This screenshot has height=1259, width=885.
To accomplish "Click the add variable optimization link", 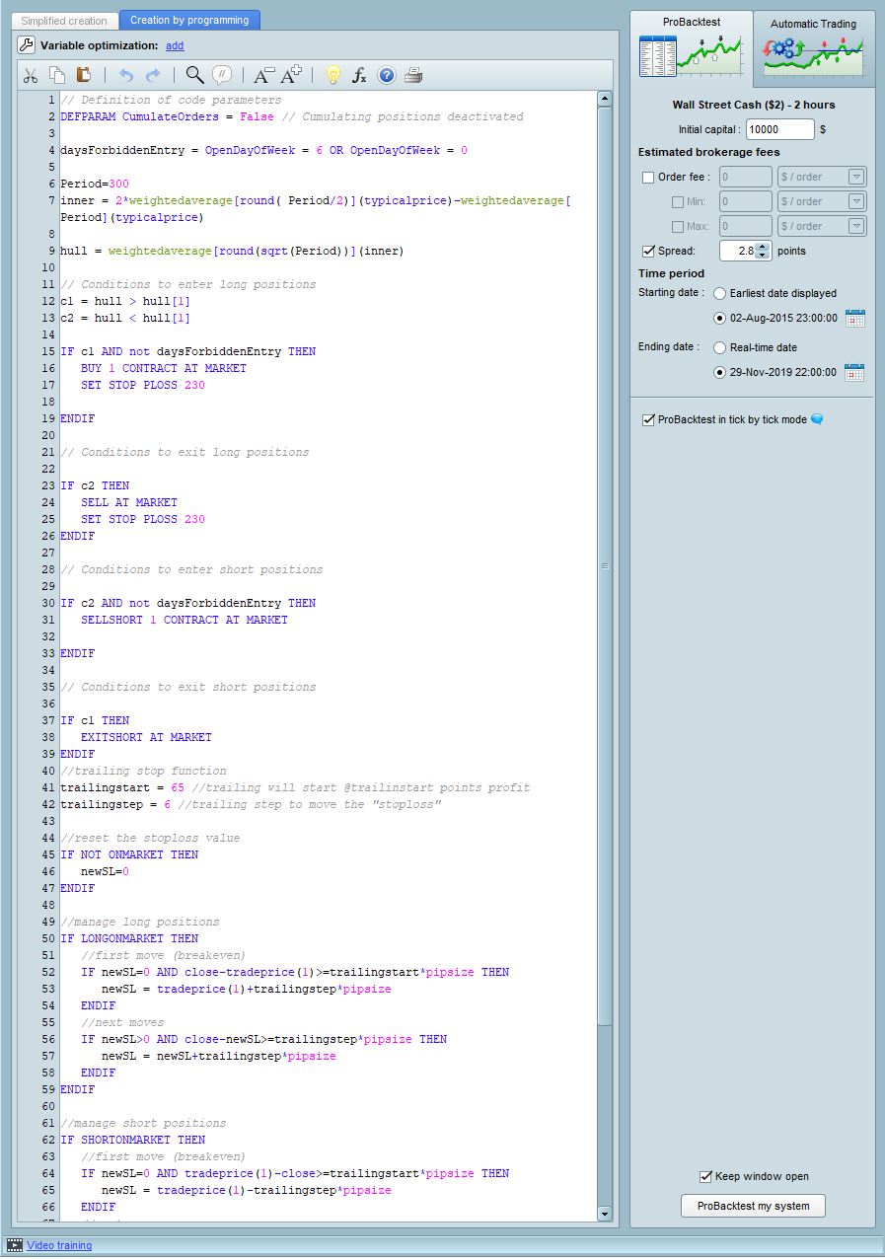I will [175, 45].
